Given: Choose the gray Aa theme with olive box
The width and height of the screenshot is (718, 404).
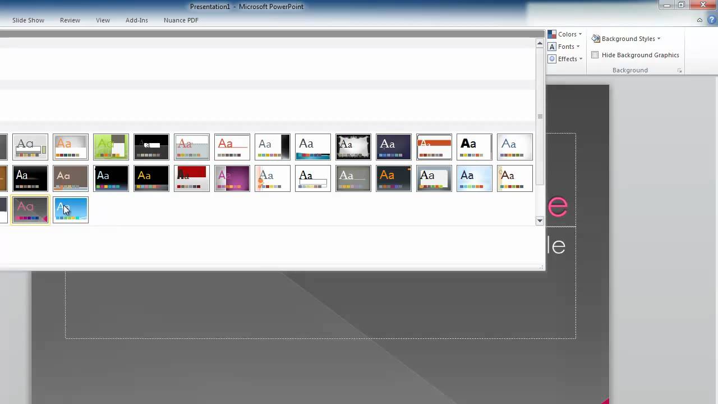Looking at the screenshot, I should [x=30, y=147].
